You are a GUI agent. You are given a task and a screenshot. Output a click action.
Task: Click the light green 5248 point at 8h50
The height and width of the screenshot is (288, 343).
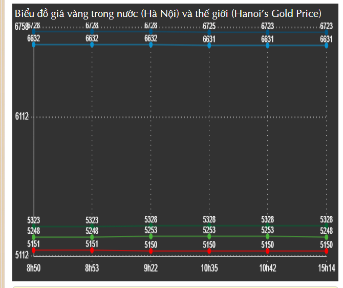pyautogui.click(x=34, y=237)
